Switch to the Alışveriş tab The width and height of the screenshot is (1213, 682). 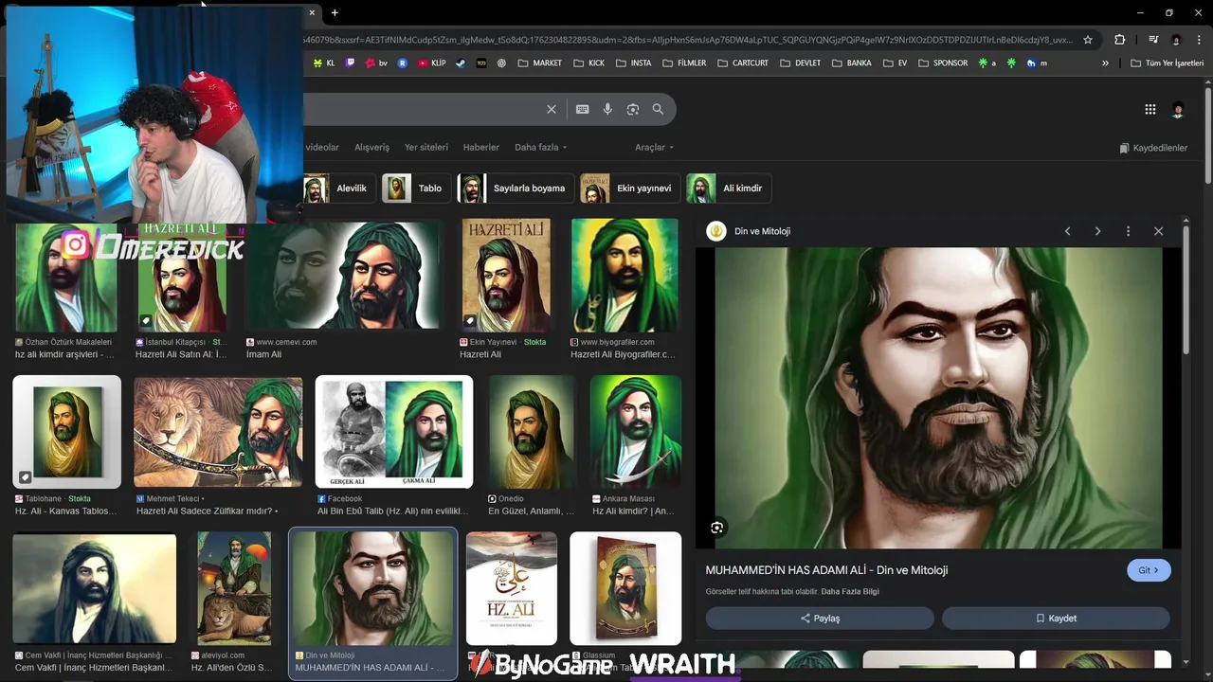[371, 148]
